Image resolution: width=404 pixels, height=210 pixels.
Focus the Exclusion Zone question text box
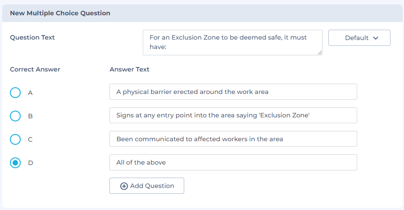point(232,42)
